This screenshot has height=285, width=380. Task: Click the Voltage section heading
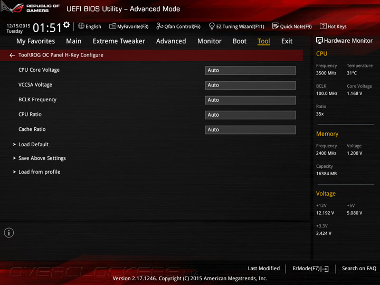326,194
